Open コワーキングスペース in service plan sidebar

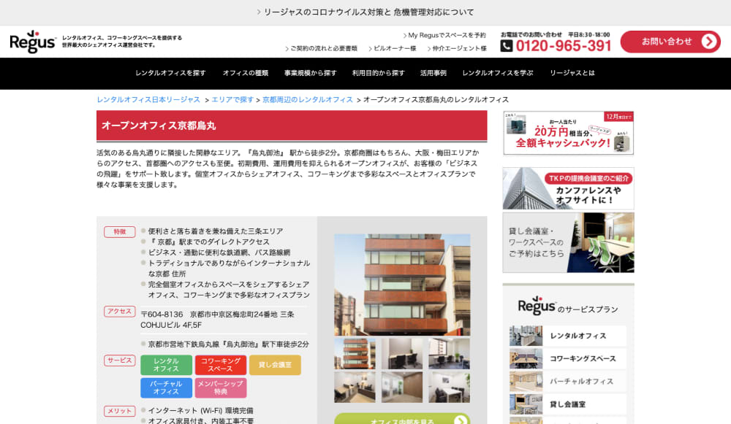tap(568, 358)
